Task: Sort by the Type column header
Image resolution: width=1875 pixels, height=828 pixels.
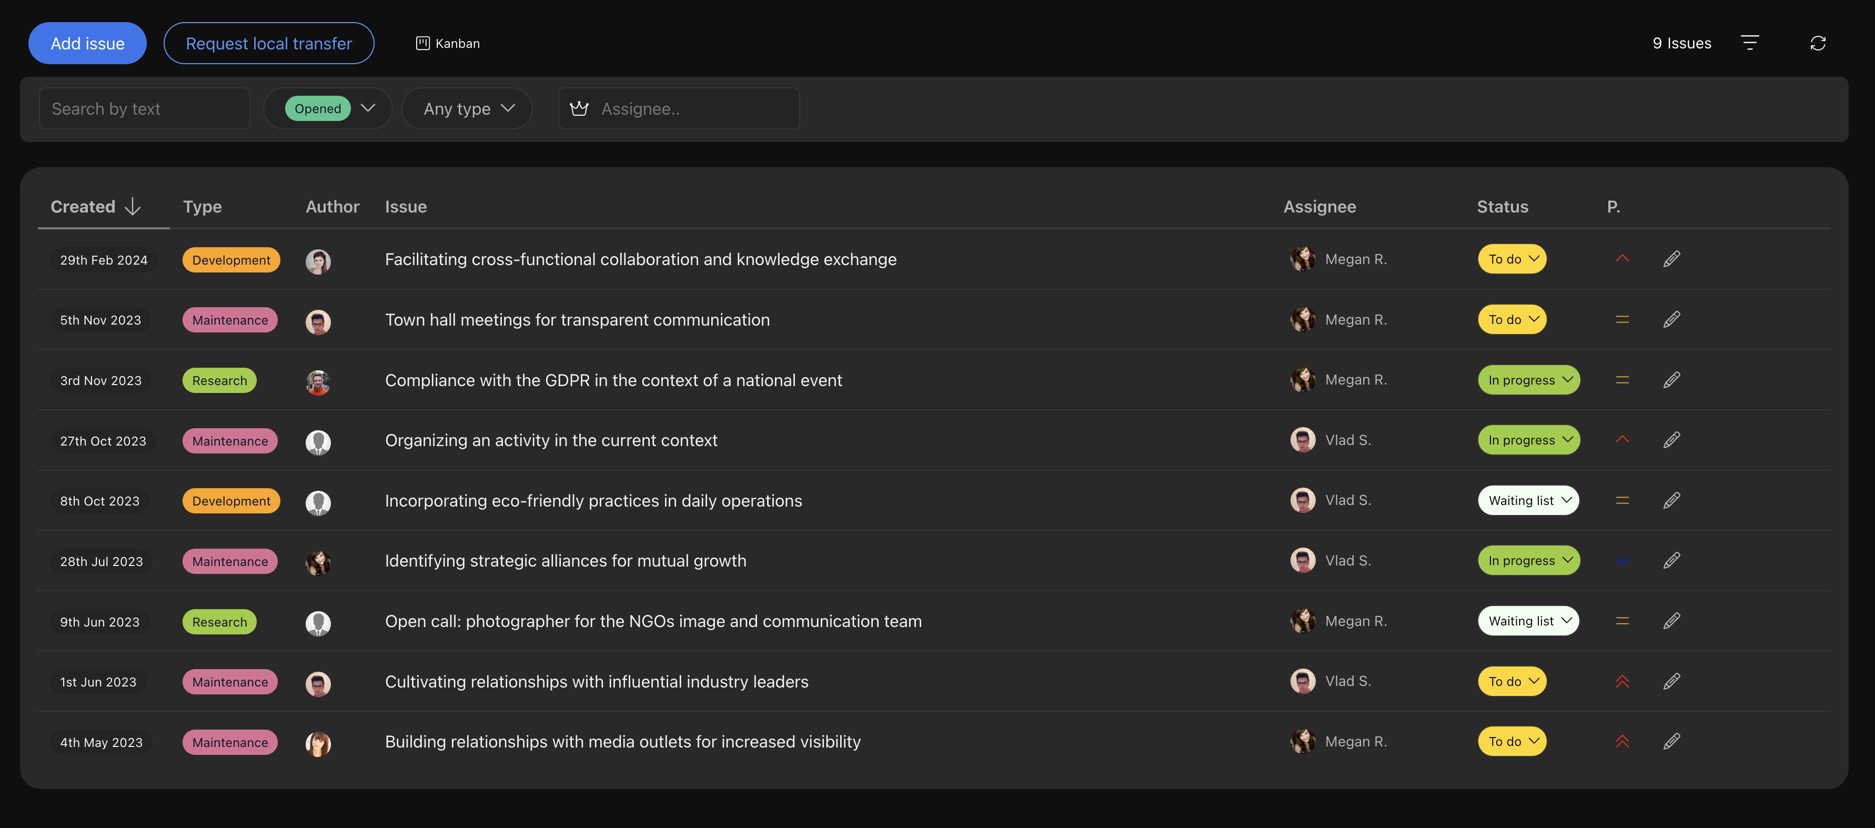Action: click(x=201, y=207)
